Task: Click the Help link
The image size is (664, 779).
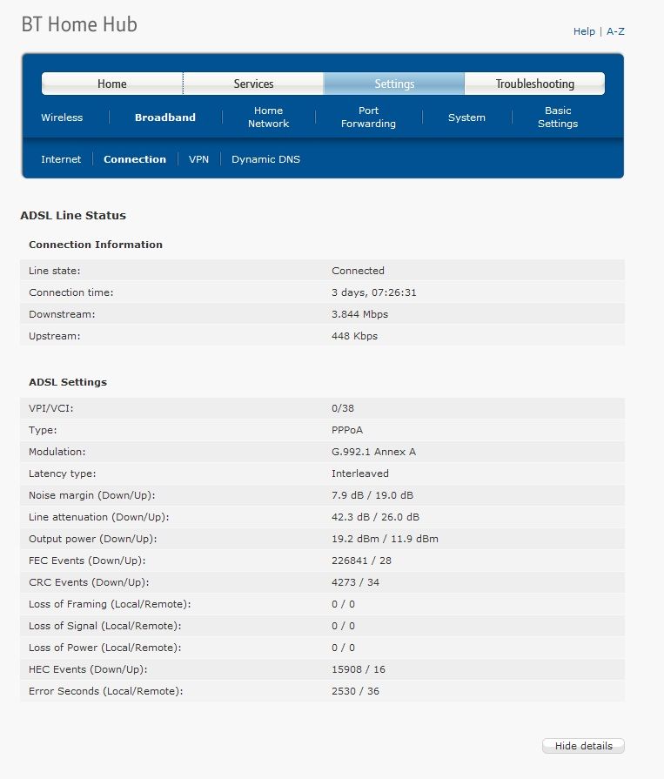Action: tap(584, 31)
